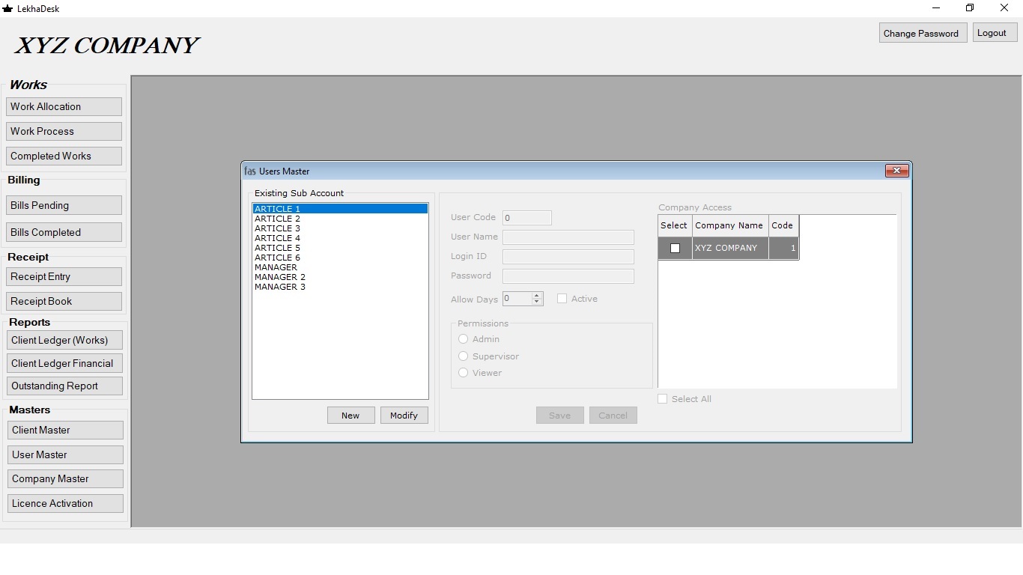The width and height of the screenshot is (1023, 575).
Task: Open Licence Activation
Action: coord(65,503)
